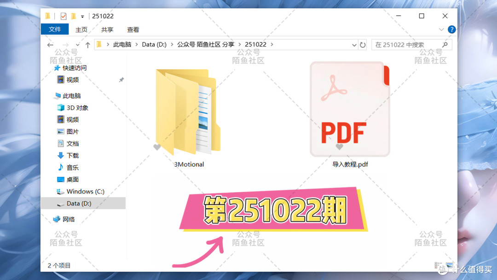The height and width of the screenshot is (280, 497).
Task: Select 快速访问 in the navigation pane
Action: tap(74, 68)
